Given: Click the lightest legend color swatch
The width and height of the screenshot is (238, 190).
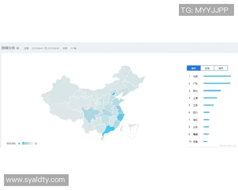Looking at the screenshot, I should (x=33, y=143).
